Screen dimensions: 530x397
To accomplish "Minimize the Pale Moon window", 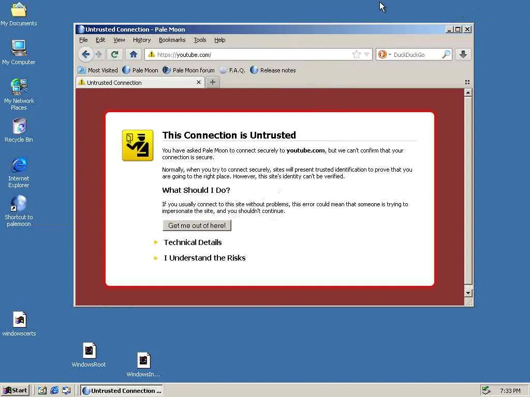I will coord(449,29).
